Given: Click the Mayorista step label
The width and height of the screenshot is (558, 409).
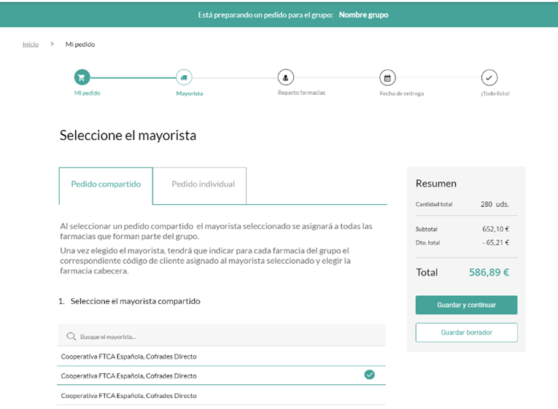Looking at the screenshot, I should 190,93.
